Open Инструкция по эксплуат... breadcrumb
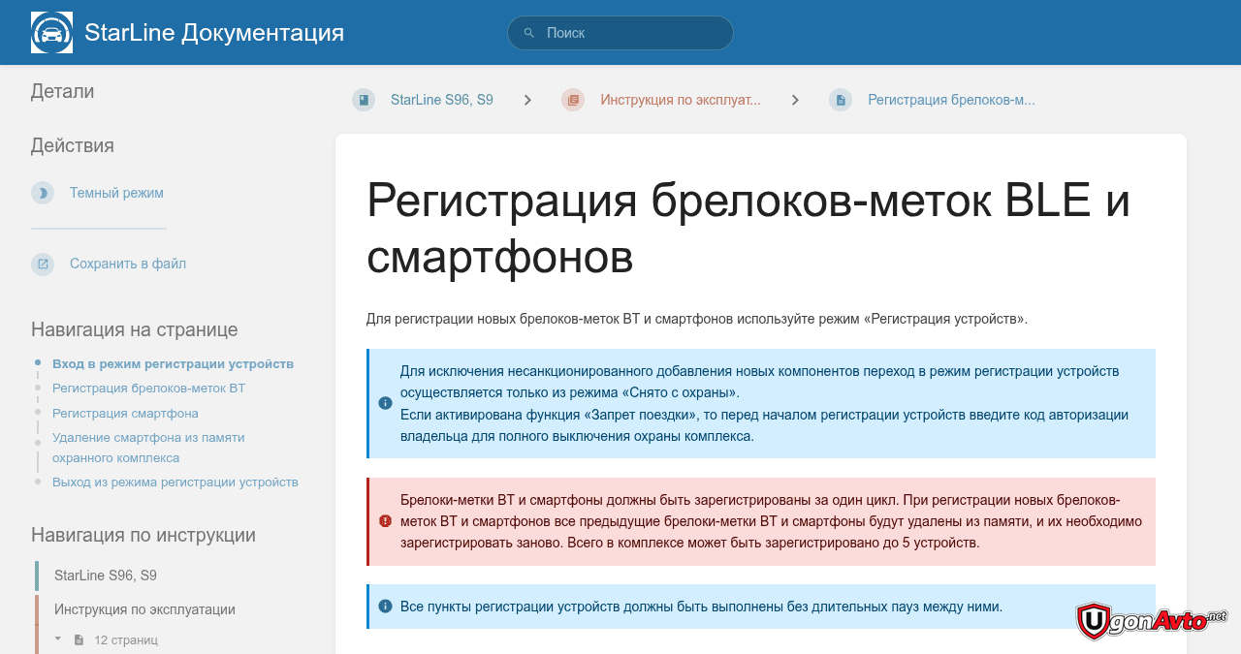 coord(681,100)
